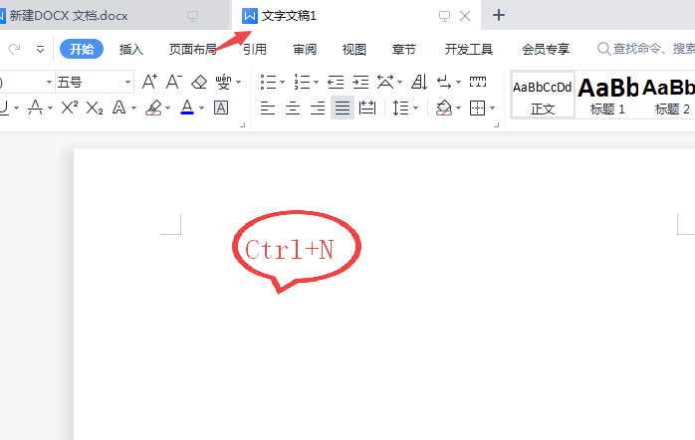Open the paragraph dialog launcher
The image size is (695, 440).
[x=497, y=125]
